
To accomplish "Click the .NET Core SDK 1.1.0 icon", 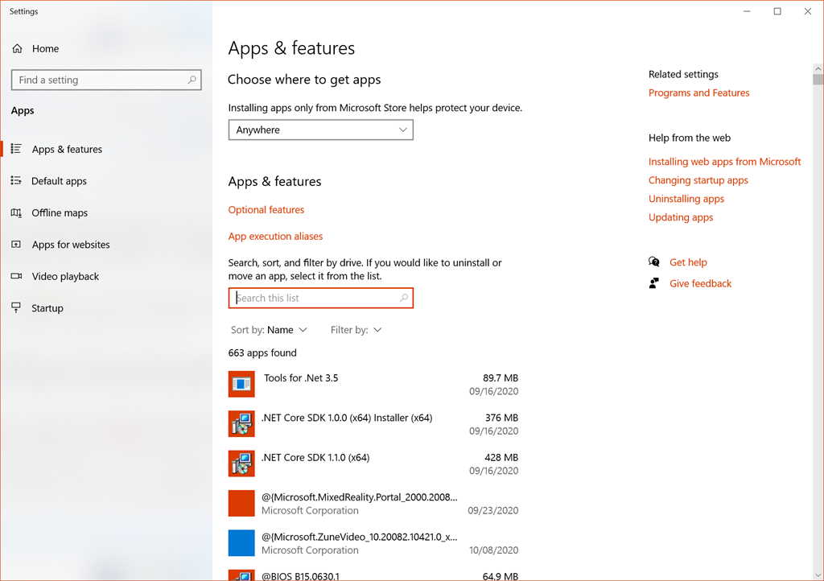I will pyautogui.click(x=241, y=464).
